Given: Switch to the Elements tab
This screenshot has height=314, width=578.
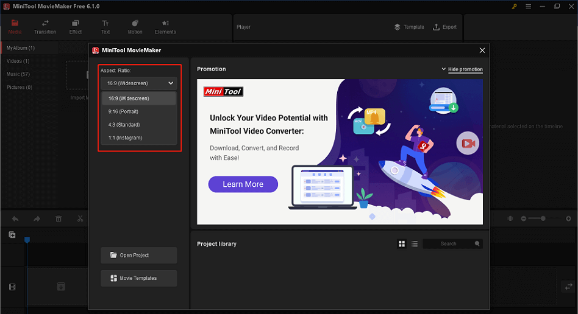Looking at the screenshot, I should (165, 27).
